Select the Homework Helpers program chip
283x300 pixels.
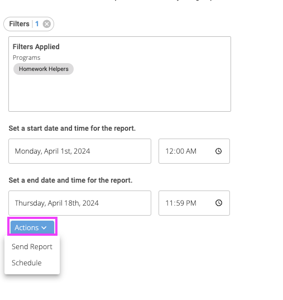coord(44,69)
